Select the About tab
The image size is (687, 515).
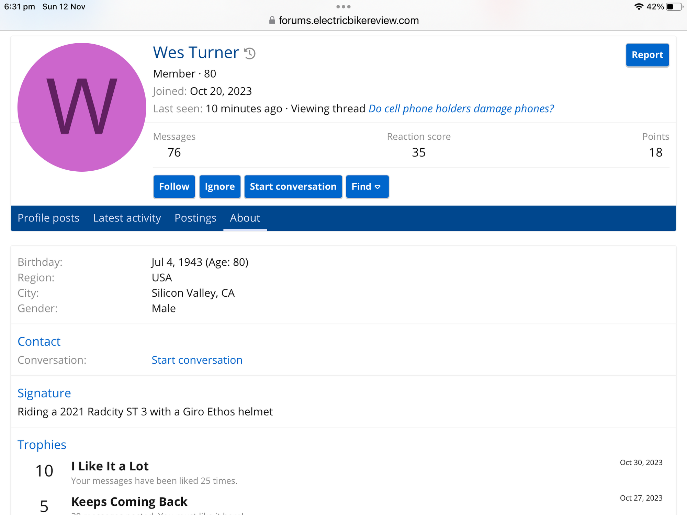pyautogui.click(x=245, y=218)
